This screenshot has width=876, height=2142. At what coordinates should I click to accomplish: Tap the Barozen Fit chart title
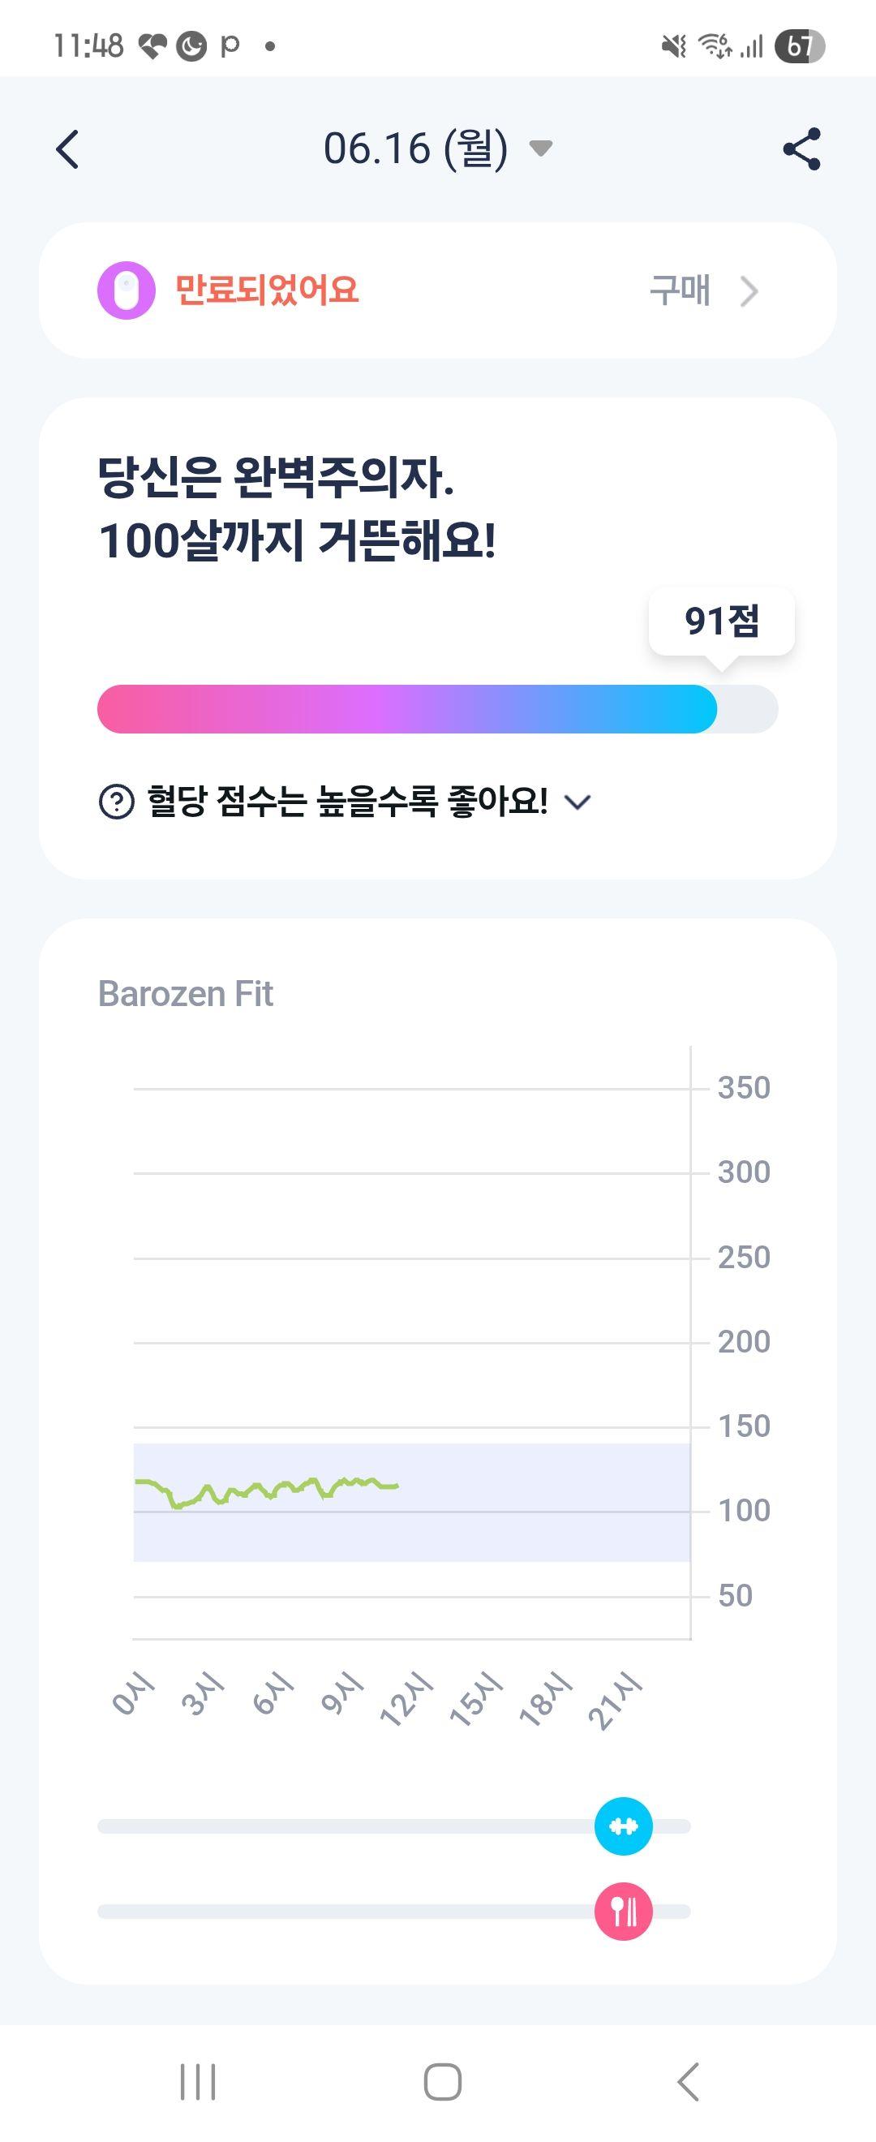pyautogui.click(x=186, y=994)
